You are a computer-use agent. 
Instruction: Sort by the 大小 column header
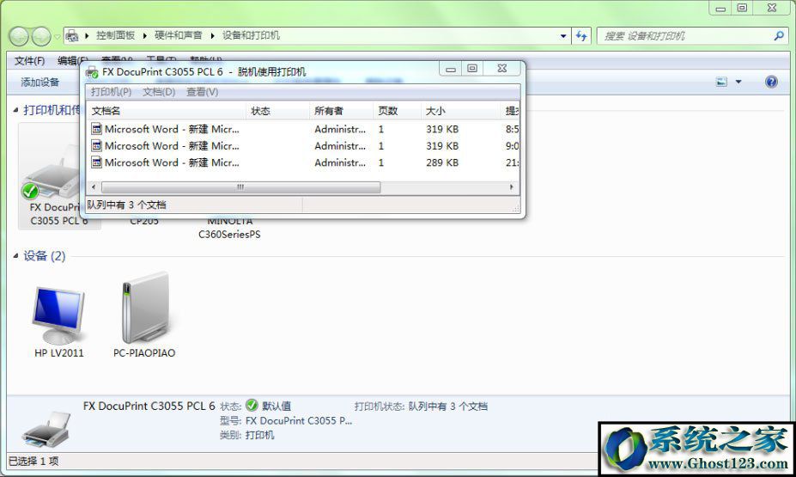click(460, 111)
